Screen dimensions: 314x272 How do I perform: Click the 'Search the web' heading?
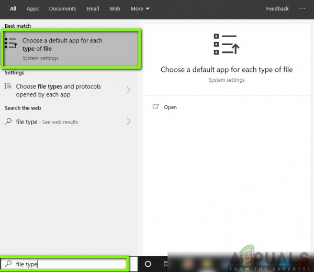click(x=23, y=108)
